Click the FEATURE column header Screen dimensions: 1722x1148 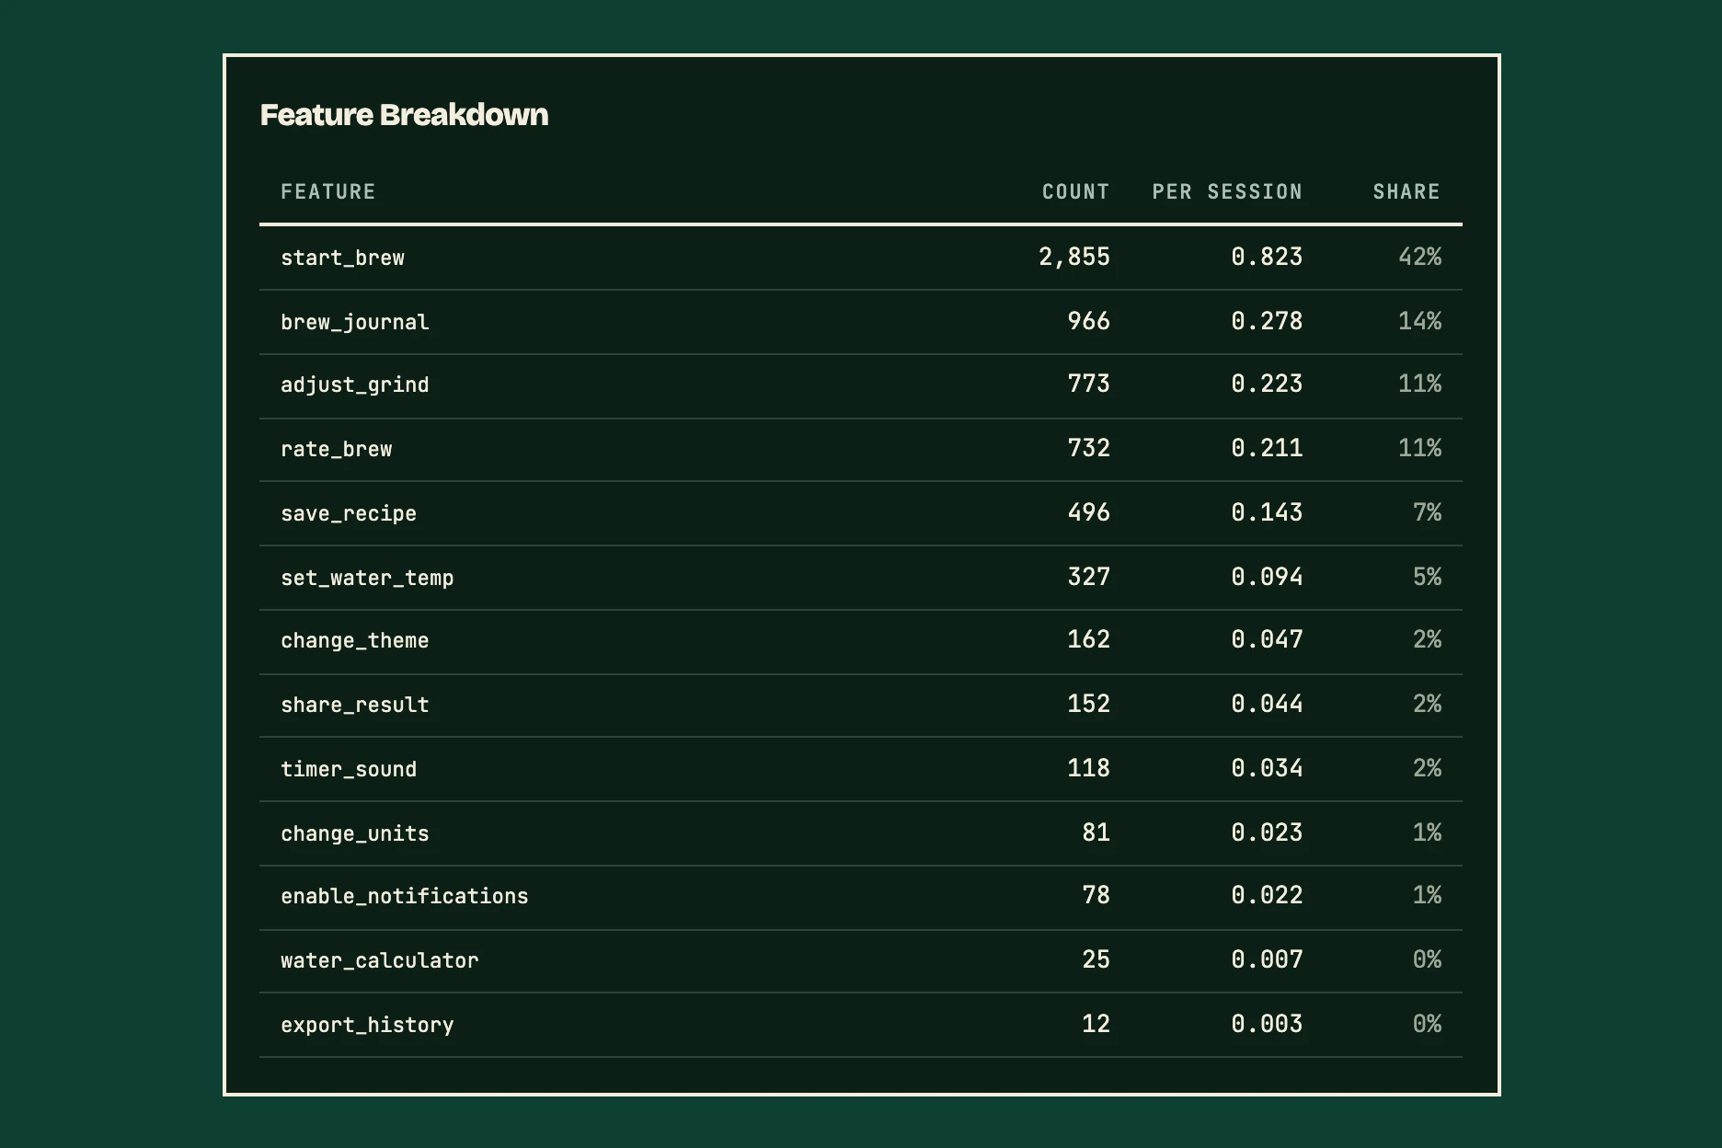(327, 191)
